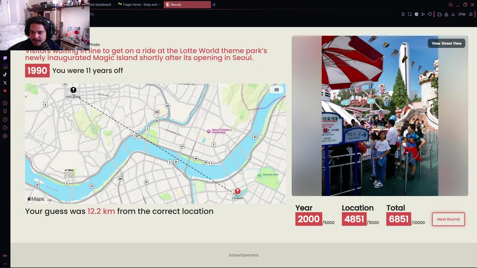Image resolution: width=477 pixels, height=268 pixels.
Task: Click the Apple Maps logo
Action: [36, 199]
